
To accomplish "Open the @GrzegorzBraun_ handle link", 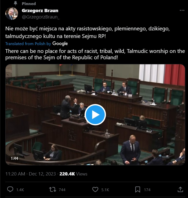I will (x=41, y=17).
